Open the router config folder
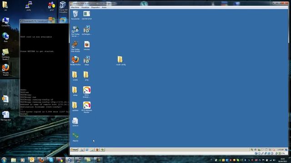Image resolution: width=291 pixels, height=163 pixels. tap(120, 61)
